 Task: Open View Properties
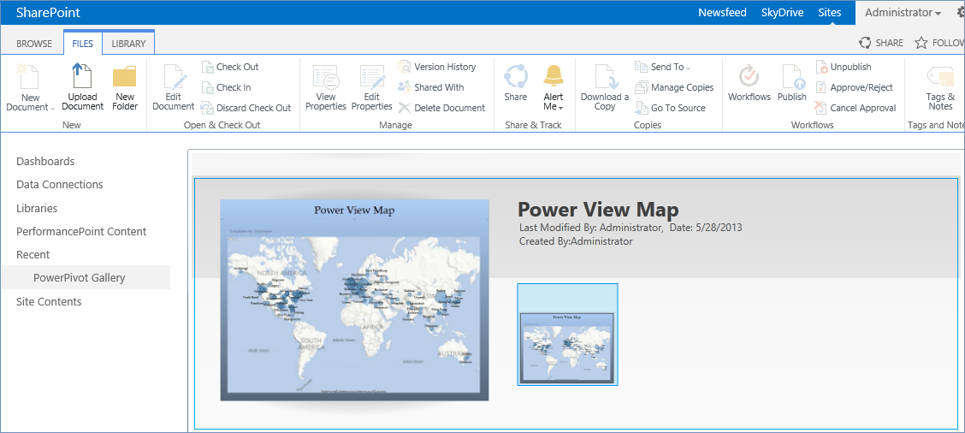[x=326, y=88]
